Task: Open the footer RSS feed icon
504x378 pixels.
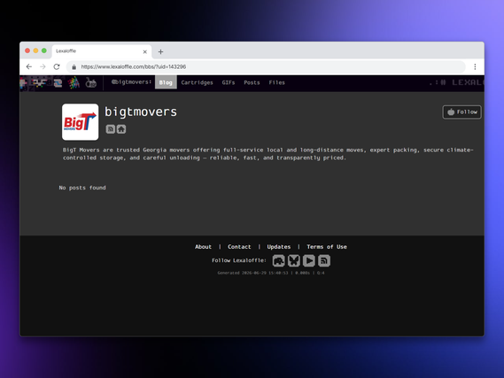Action: pos(324,260)
